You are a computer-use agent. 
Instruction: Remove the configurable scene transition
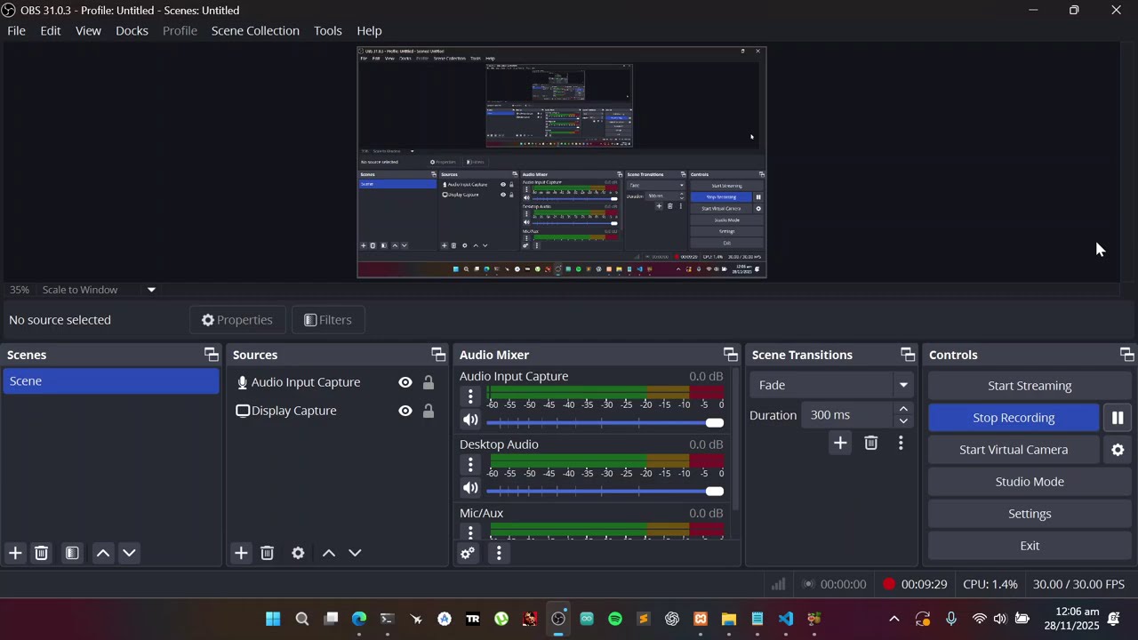click(x=871, y=443)
